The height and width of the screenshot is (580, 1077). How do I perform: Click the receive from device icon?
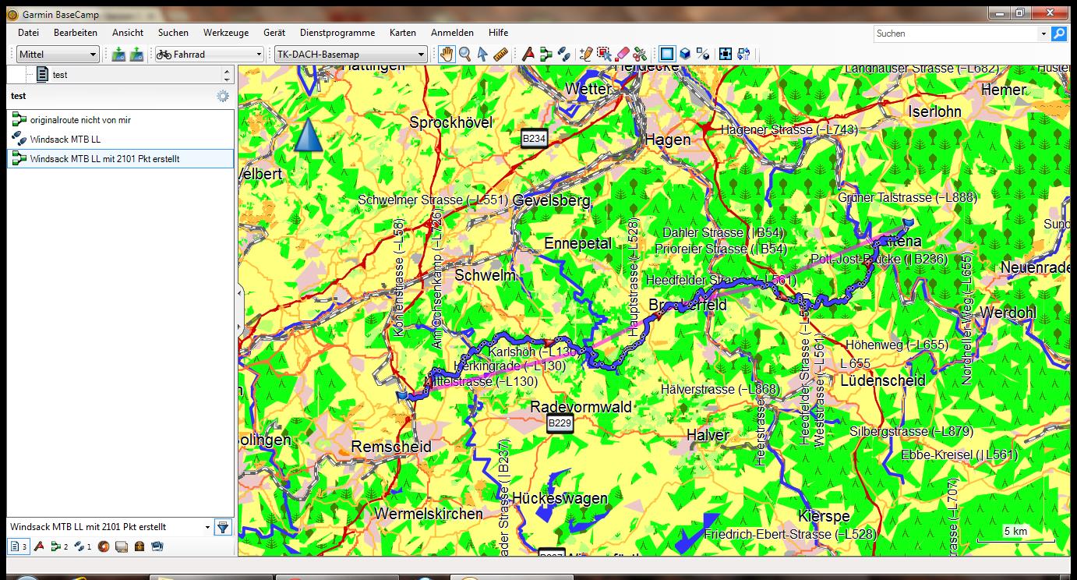point(136,54)
